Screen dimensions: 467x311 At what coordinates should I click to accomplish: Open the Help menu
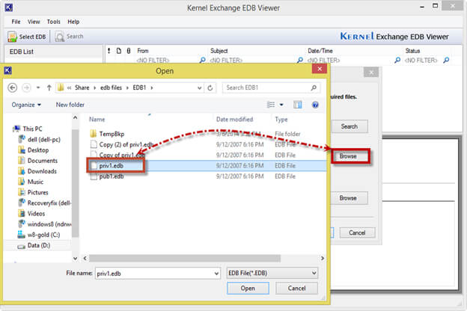73,22
